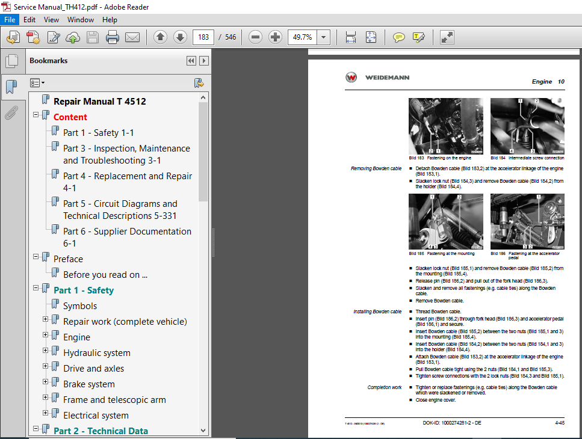
Task: Click the Save file icon
Action: (93, 37)
